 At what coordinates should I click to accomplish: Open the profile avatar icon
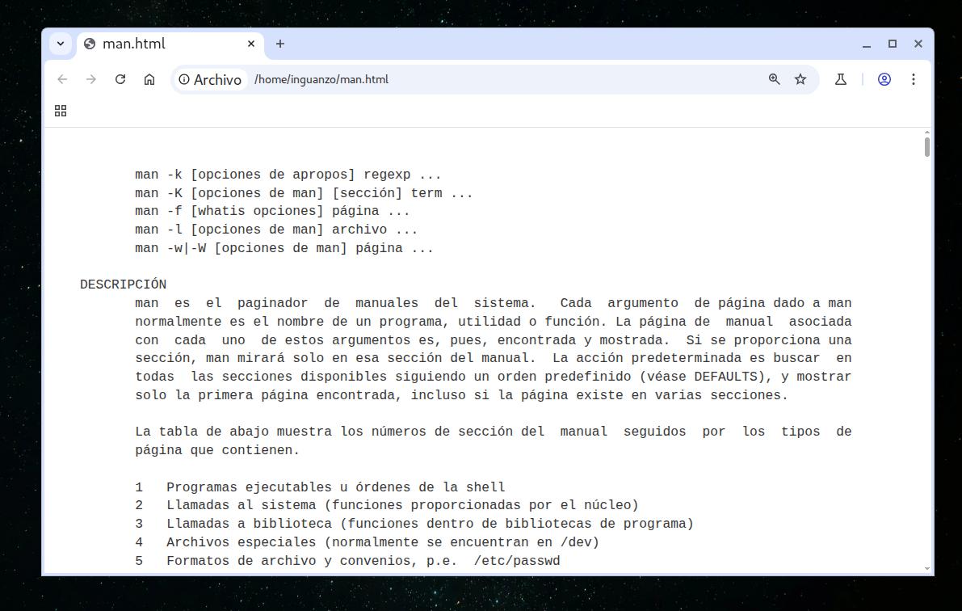[884, 79]
